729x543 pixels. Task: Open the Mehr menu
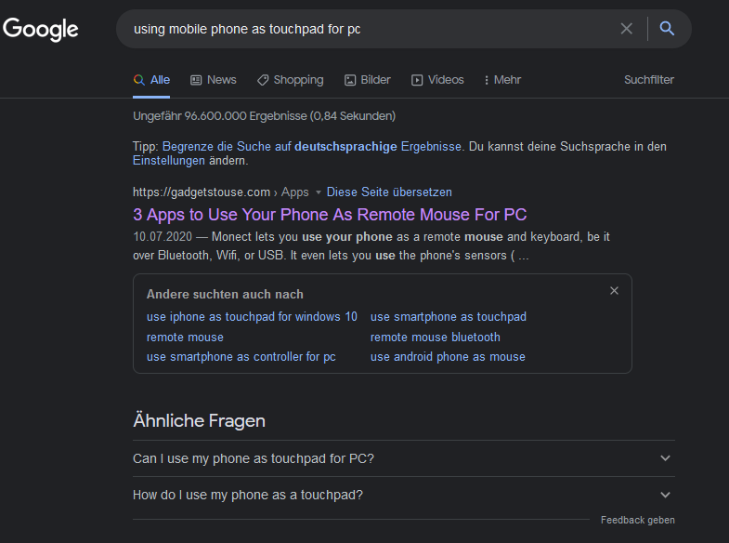click(502, 80)
